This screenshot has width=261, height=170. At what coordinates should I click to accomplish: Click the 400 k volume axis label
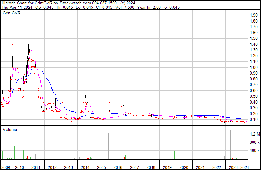(254, 151)
